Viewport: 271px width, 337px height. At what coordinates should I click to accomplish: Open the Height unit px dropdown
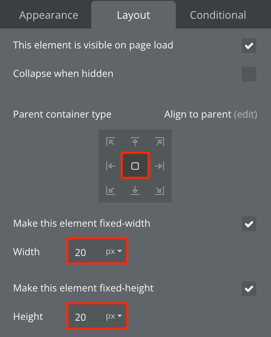[114, 316]
